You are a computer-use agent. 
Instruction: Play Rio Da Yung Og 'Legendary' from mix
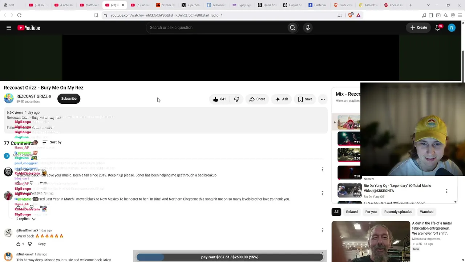(397, 188)
